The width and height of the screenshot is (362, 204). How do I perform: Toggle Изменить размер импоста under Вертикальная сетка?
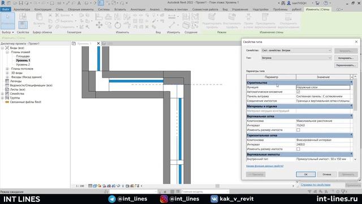[x=298, y=130]
